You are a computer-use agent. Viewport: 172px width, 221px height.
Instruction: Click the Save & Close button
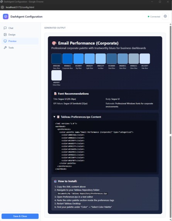(x=20, y=216)
